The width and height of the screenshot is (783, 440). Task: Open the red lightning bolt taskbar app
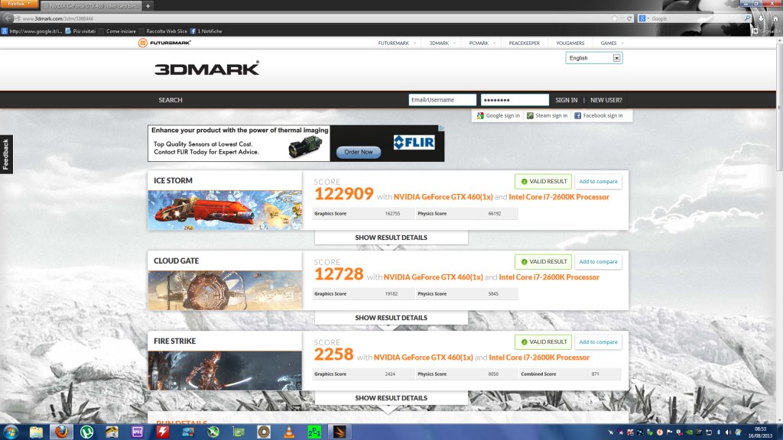[x=162, y=432]
